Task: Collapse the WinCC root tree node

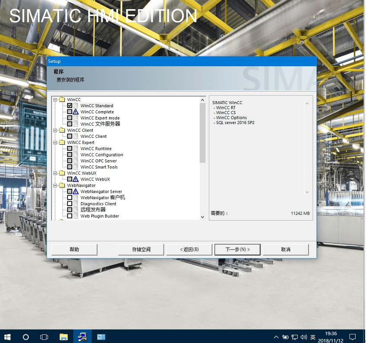Action: pos(55,100)
